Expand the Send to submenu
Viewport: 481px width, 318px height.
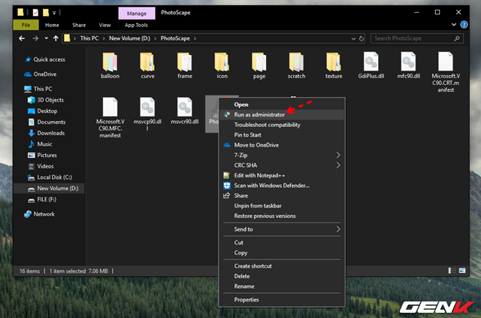(x=338, y=229)
